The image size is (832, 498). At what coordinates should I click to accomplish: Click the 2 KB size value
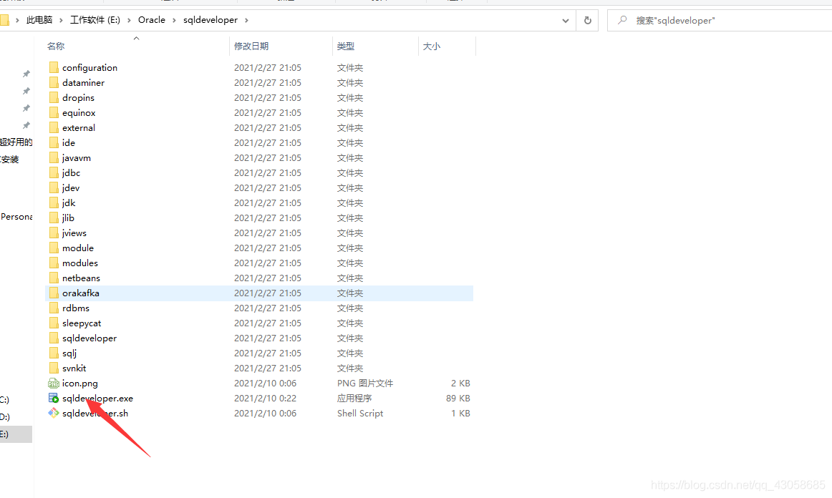tap(460, 383)
